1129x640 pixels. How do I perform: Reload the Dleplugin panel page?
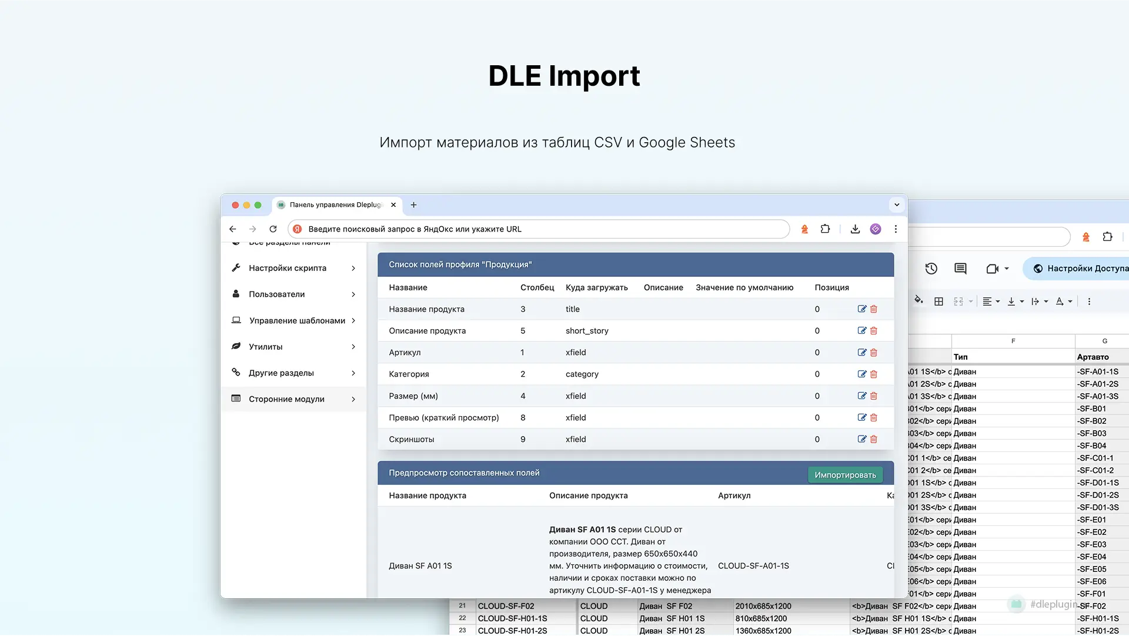(x=273, y=229)
